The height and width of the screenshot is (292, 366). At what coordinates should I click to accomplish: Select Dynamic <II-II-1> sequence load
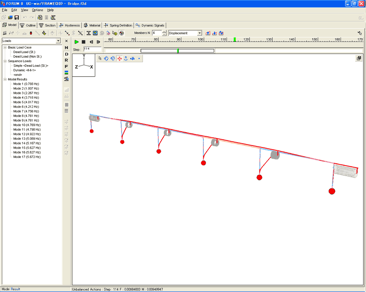tap(25, 70)
